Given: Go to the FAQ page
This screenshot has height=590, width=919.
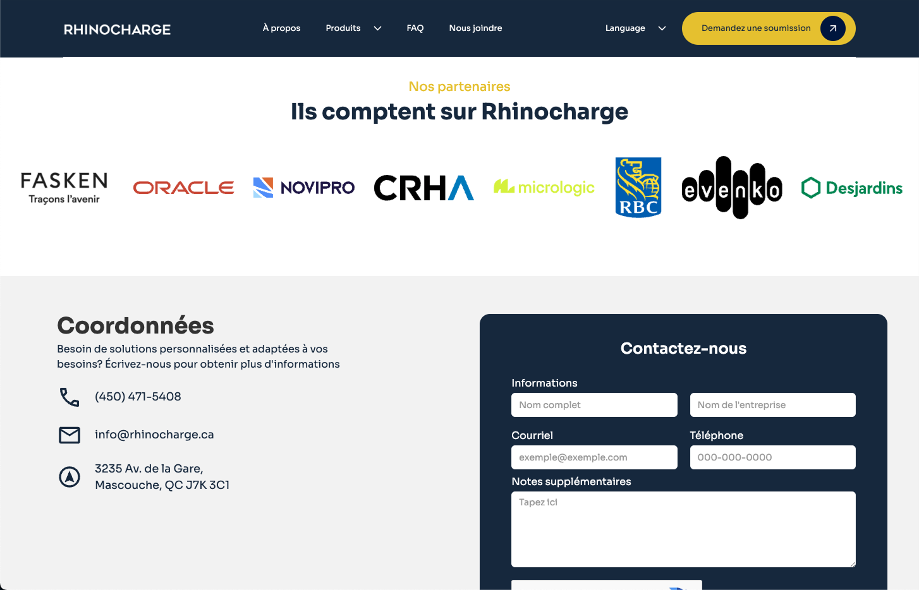Looking at the screenshot, I should (415, 28).
